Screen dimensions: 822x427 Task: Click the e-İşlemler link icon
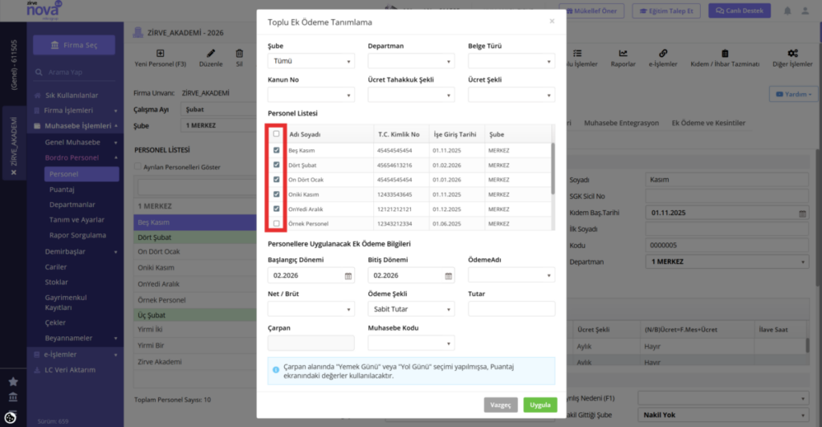click(663, 54)
